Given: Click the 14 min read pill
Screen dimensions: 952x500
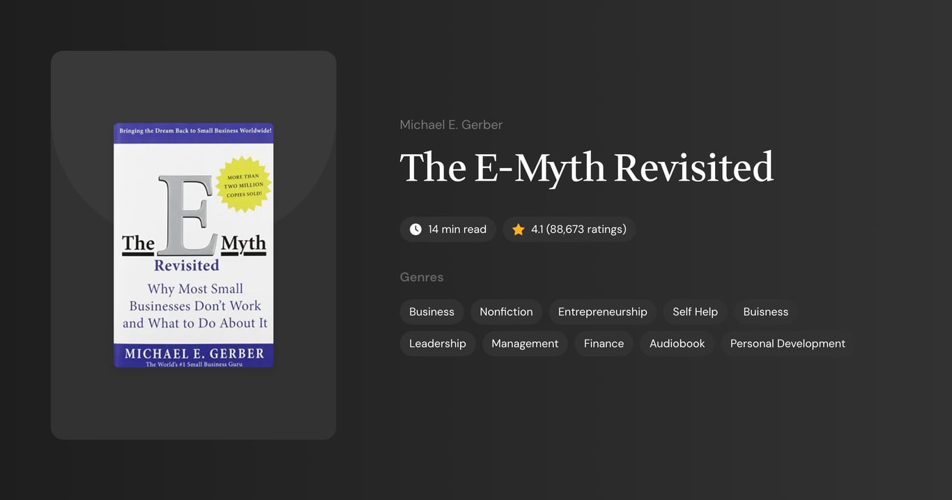Looking at the screenshot, I should (x=447, y=229).
